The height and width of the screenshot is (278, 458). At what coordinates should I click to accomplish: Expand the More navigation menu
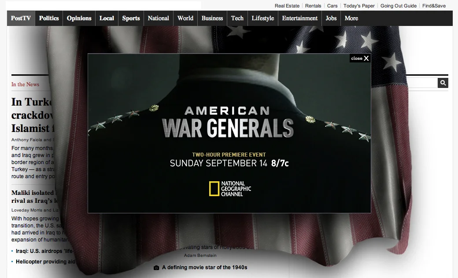click(x=351, y=18)
